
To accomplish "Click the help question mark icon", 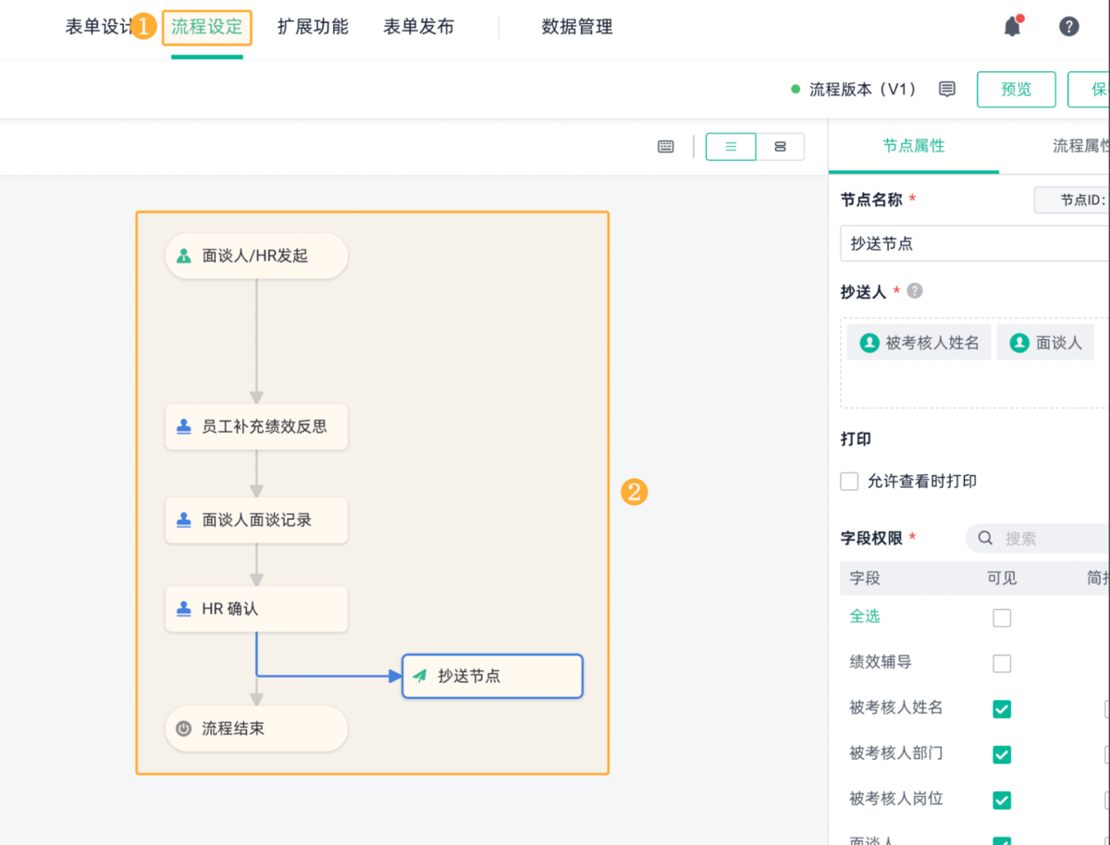I will 1069,27.
